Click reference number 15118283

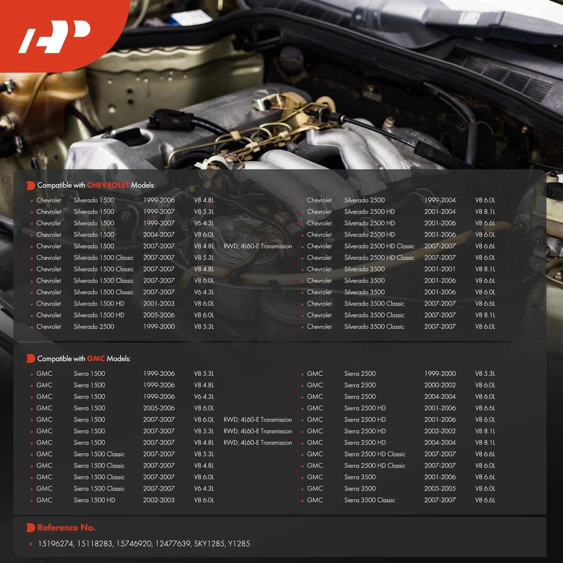coord(95,544)
